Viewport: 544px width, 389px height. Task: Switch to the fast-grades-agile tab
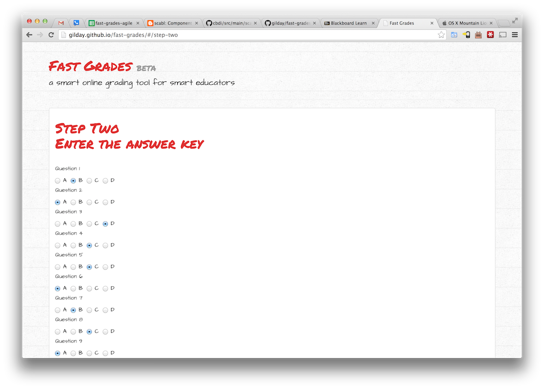point(114,23)
